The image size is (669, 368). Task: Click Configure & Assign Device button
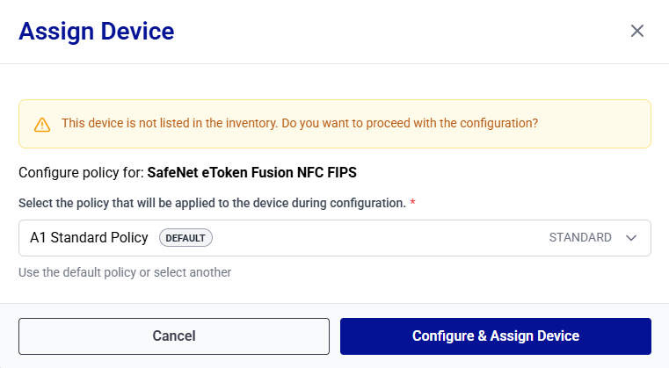(x=495, y=336)
